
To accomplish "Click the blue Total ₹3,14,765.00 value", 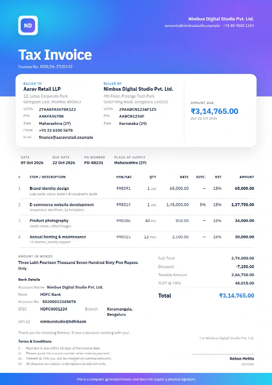I will [237, 296].
